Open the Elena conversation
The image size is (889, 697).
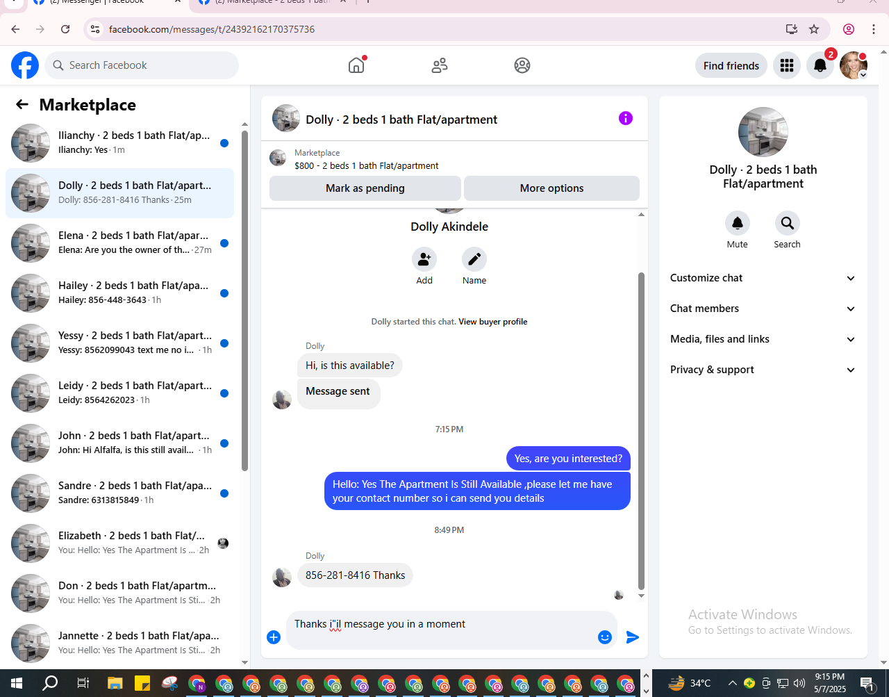point(119,243)
